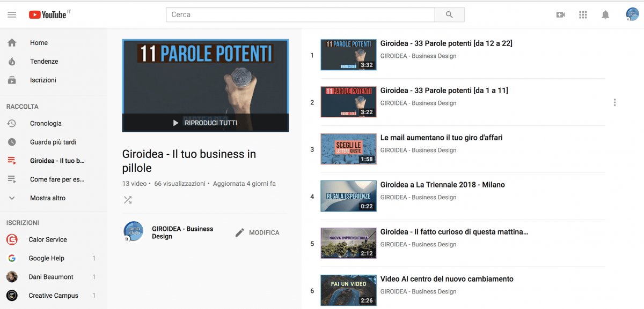
Task: Click the large playlist cover thumbnail
Action: tap(205, 86)
